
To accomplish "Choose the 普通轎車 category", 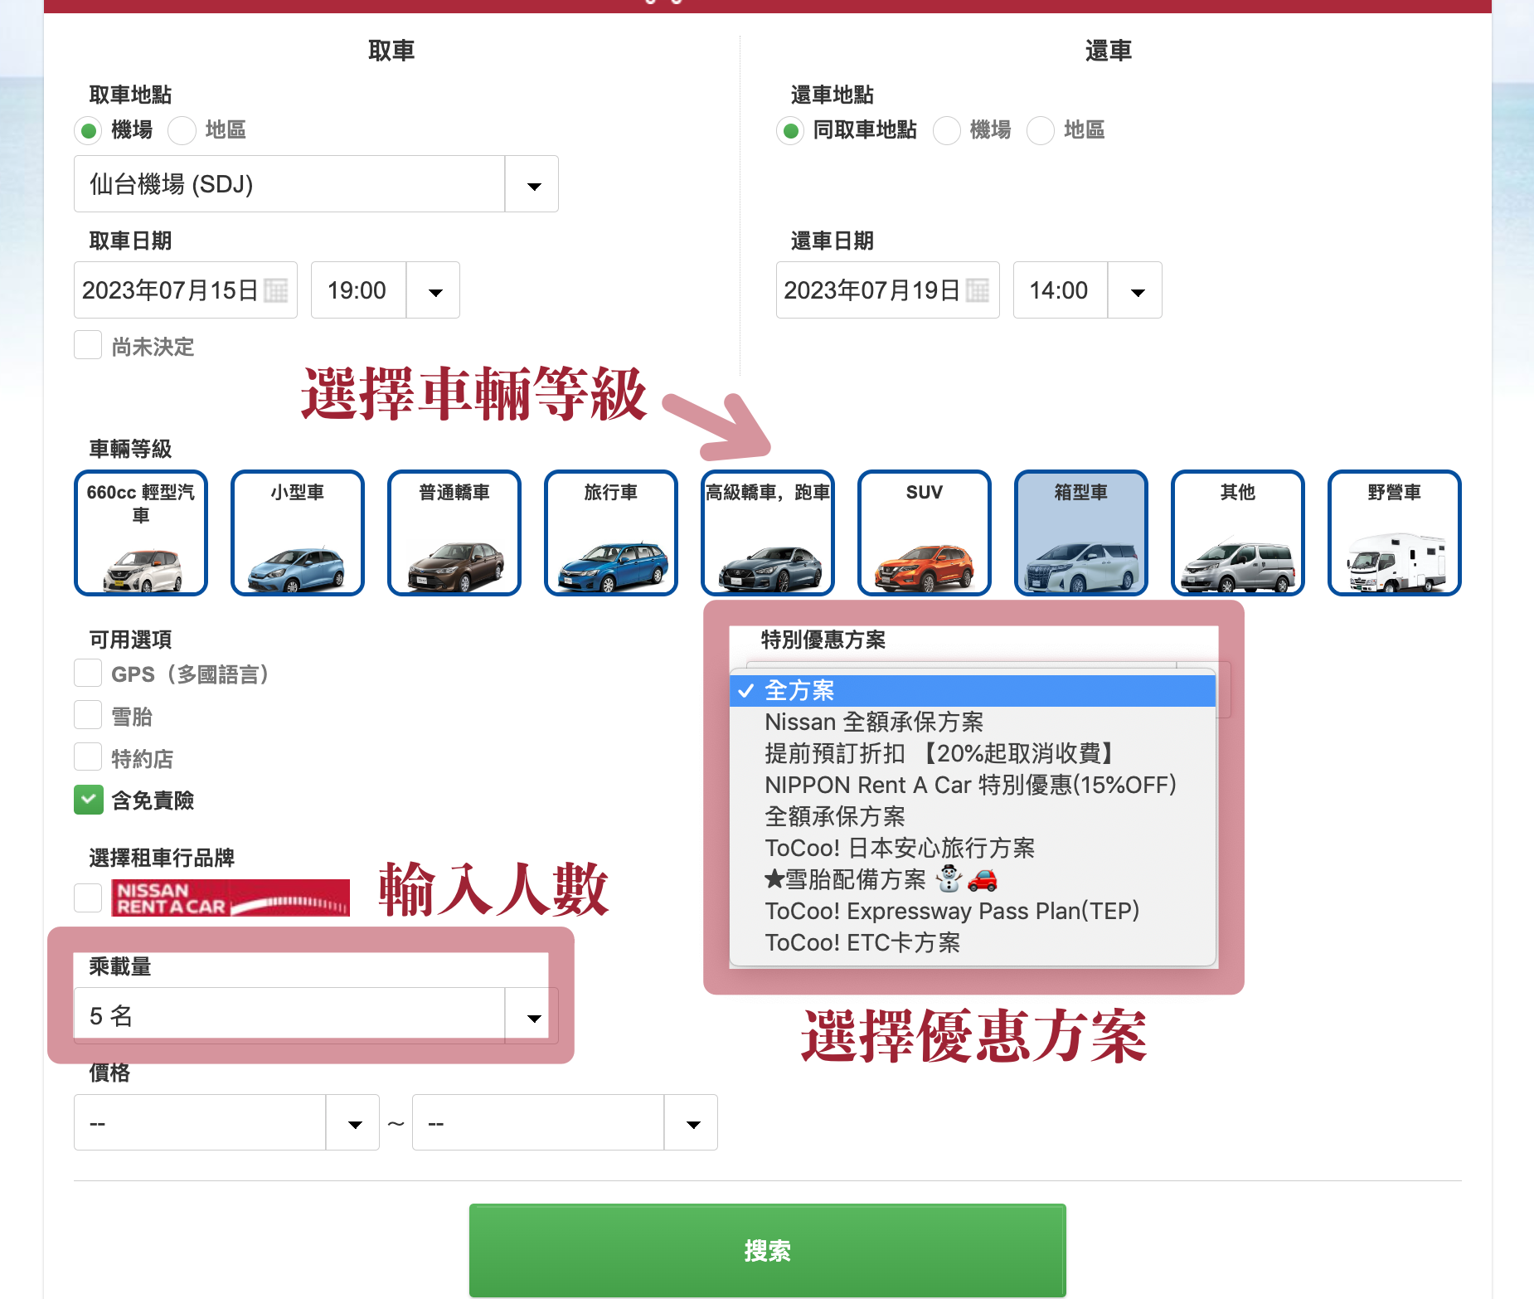I will coord(453,532).
